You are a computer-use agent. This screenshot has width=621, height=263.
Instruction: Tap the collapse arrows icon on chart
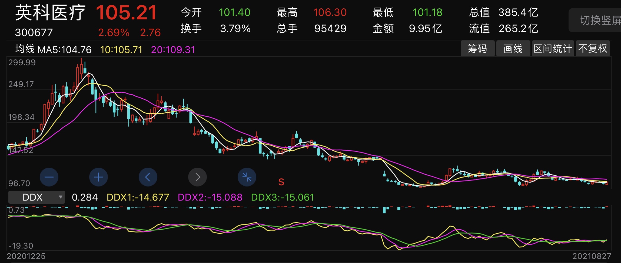pyautogui.click(x=247, y=177)
